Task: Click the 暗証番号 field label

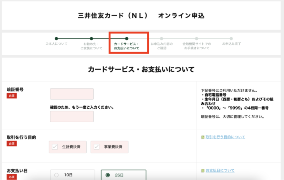Action: point(15,89)
